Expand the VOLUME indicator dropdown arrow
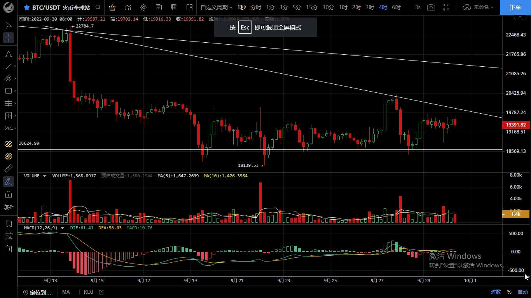Viewport: 531px width, 298px height. 45,176
